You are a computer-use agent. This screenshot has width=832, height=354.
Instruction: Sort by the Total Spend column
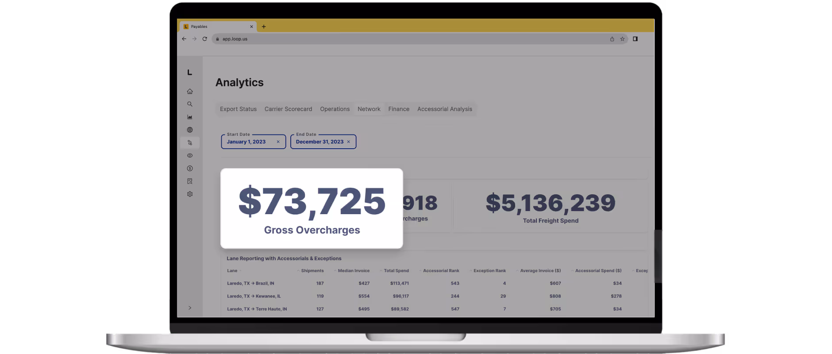(396, 271)
